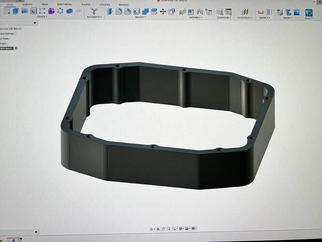The height and width of the screenshot is (242, 322).
Task: Select the Align cube tool
Action: coord(172,12)
